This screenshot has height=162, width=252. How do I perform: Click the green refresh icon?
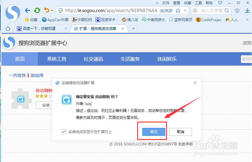[x=37, y=11]
